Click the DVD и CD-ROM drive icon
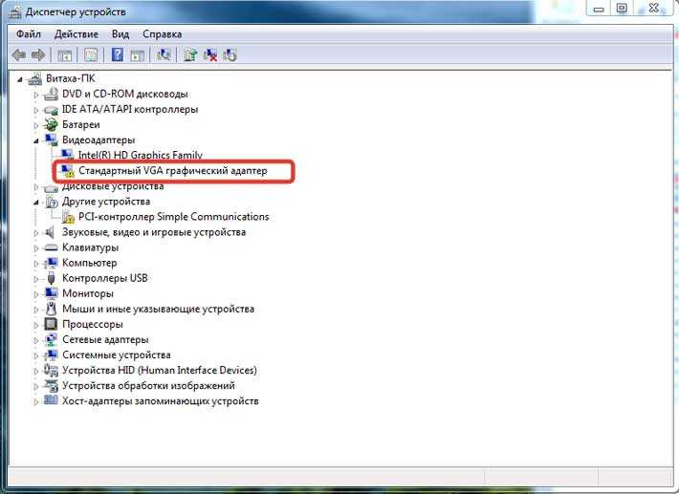This screenshot has width=679, height=494. coord(51,94)
